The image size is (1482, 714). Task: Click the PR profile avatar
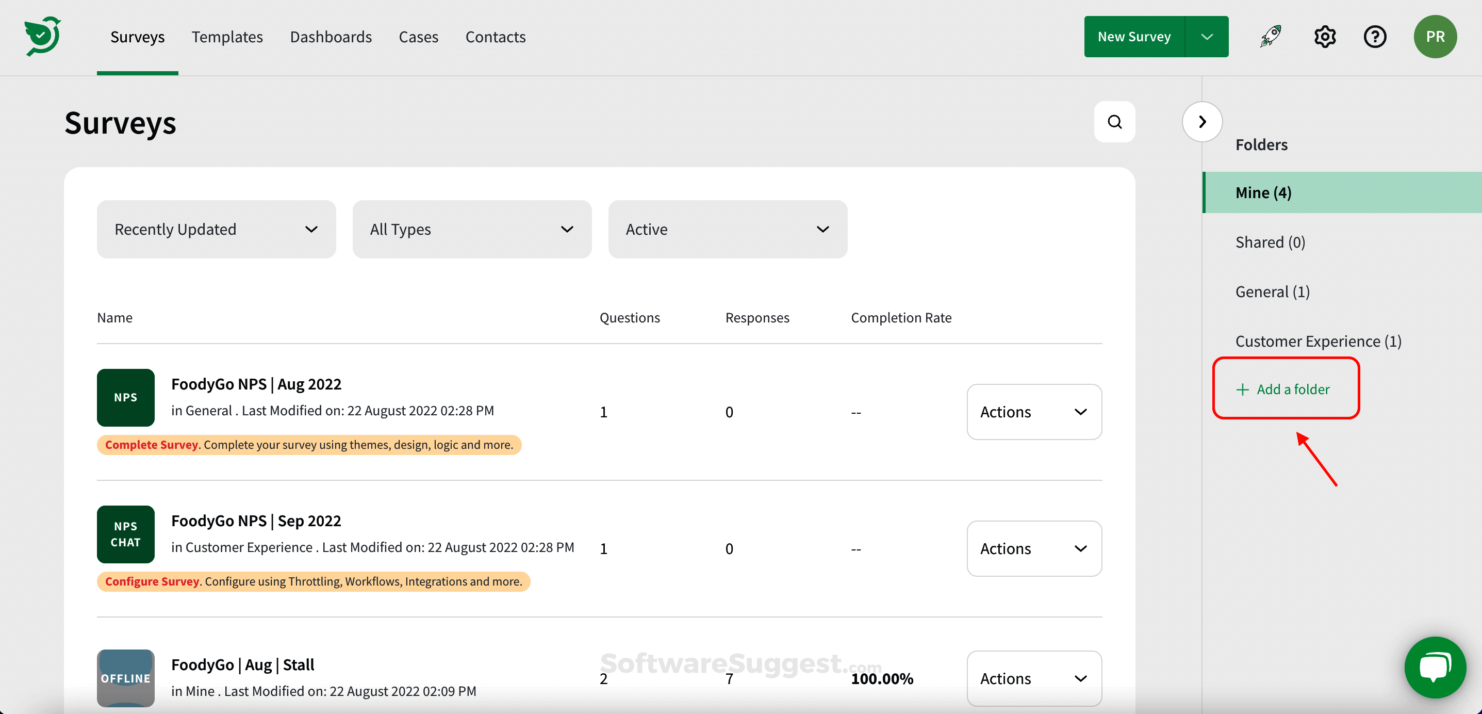(x=1435, y=36)
